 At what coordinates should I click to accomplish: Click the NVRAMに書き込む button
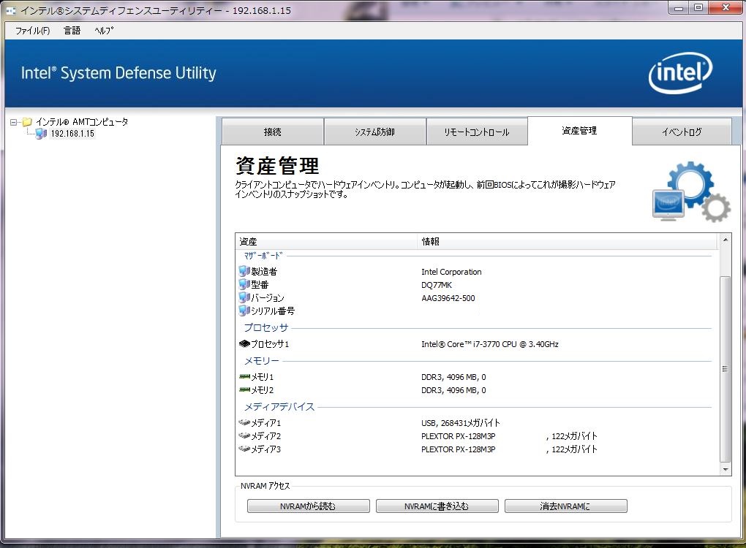click(x=437, y=506)
